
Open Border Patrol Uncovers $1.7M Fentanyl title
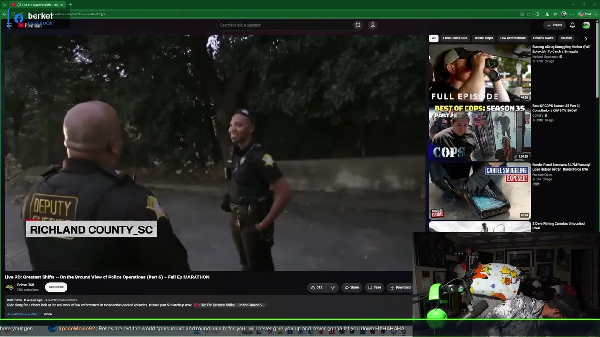coord(561,167)
